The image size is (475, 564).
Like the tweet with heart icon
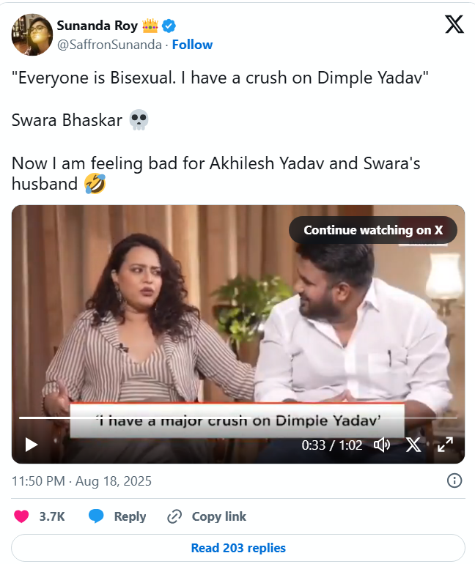tap(23, 516)
